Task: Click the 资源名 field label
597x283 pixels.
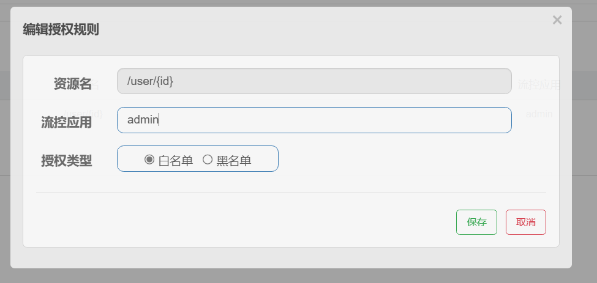Action: coord(73,84)
